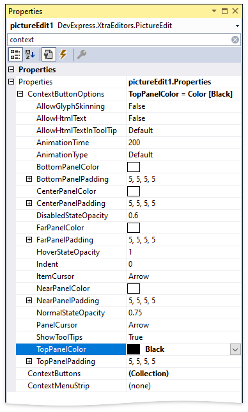Show the Properties page icon
248x412 pixels.
coord(49,54)
